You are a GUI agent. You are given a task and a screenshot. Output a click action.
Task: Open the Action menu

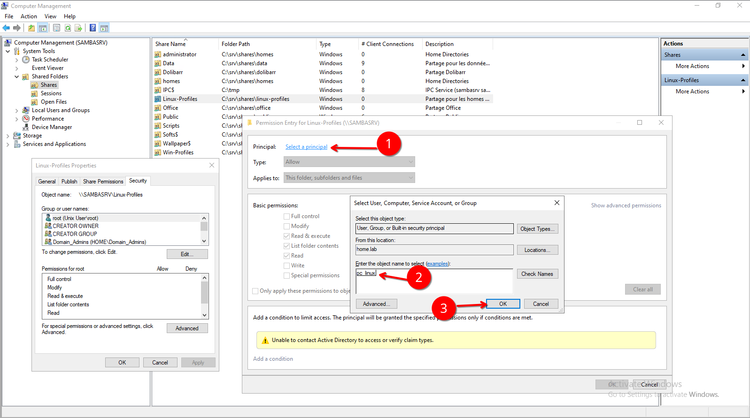tap(29, 16)
